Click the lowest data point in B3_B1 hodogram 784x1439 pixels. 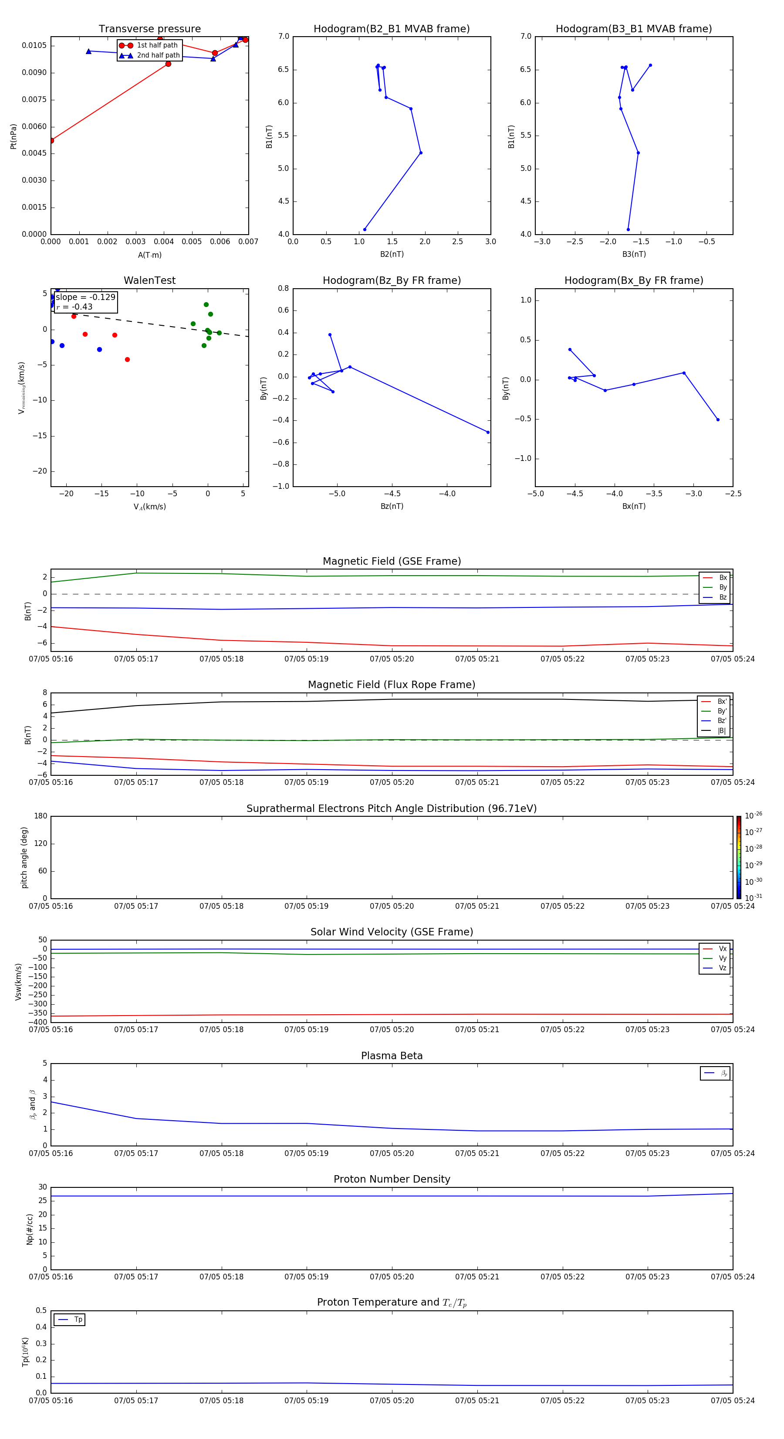pos(629,230)
